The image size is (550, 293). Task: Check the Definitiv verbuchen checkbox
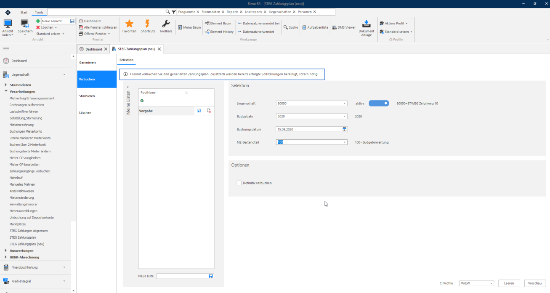[239, 183]
